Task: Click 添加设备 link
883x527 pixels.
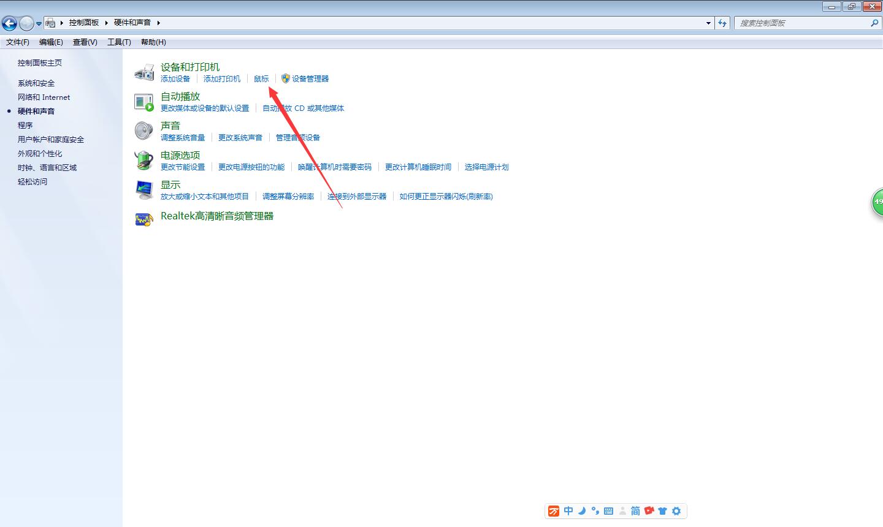Action: tap(175, 79)
